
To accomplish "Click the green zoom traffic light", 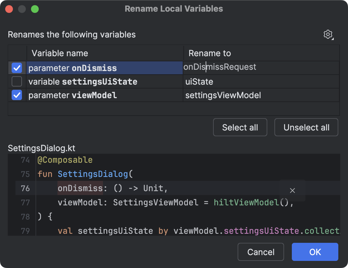I will pyautogui.click(x=35, y=9).
